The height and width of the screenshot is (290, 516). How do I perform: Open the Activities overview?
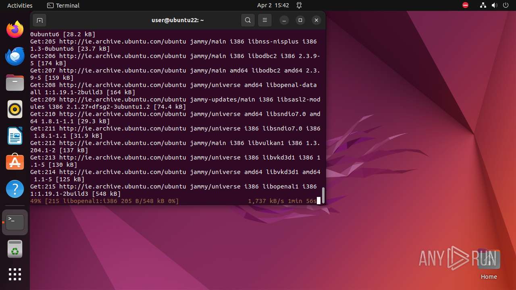[x=20, y=5]
